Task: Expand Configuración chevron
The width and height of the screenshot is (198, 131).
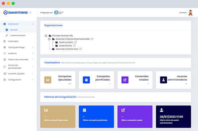Action: (x=33, y=80)
